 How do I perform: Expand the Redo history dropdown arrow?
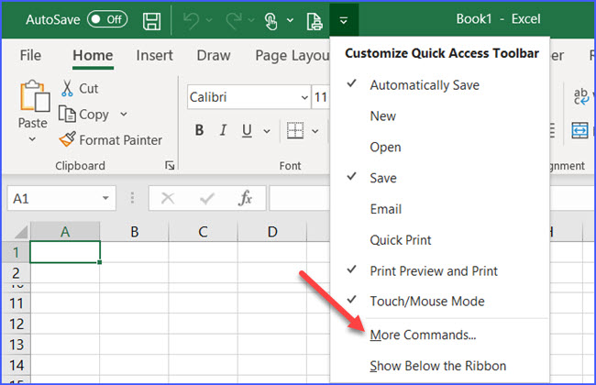pos(251,20)
